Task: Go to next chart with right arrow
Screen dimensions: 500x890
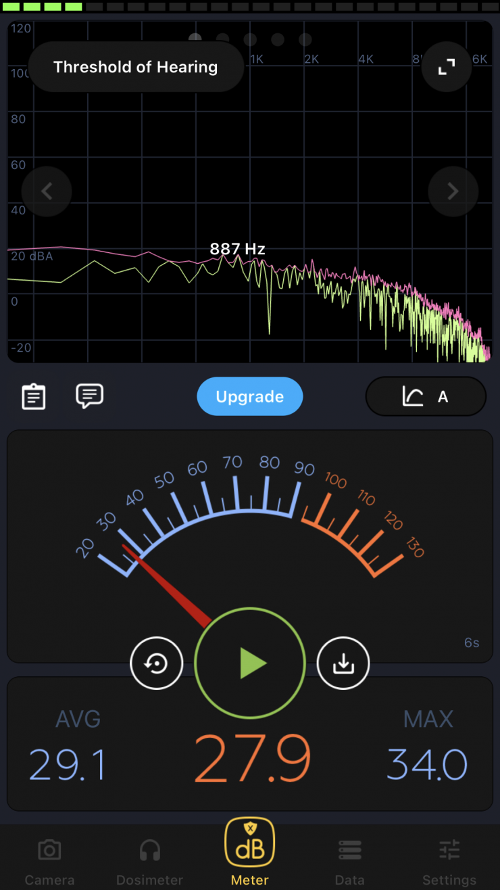Action: tap(453, 191)
